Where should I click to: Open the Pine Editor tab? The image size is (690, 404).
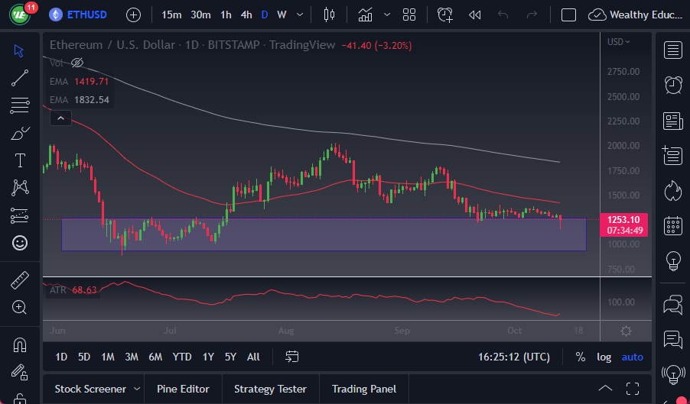[x=183, y=389]
